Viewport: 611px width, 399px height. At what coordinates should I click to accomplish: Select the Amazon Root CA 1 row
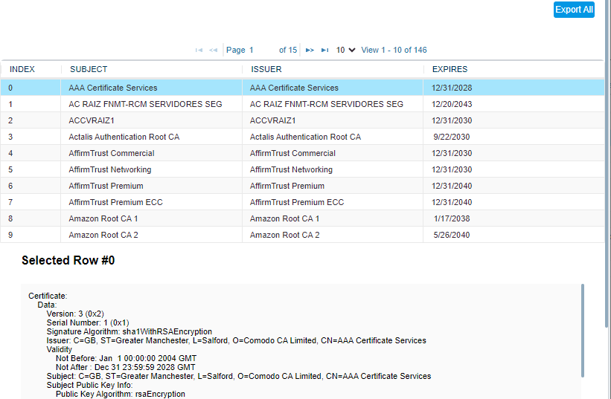click(x=103, y=218)
